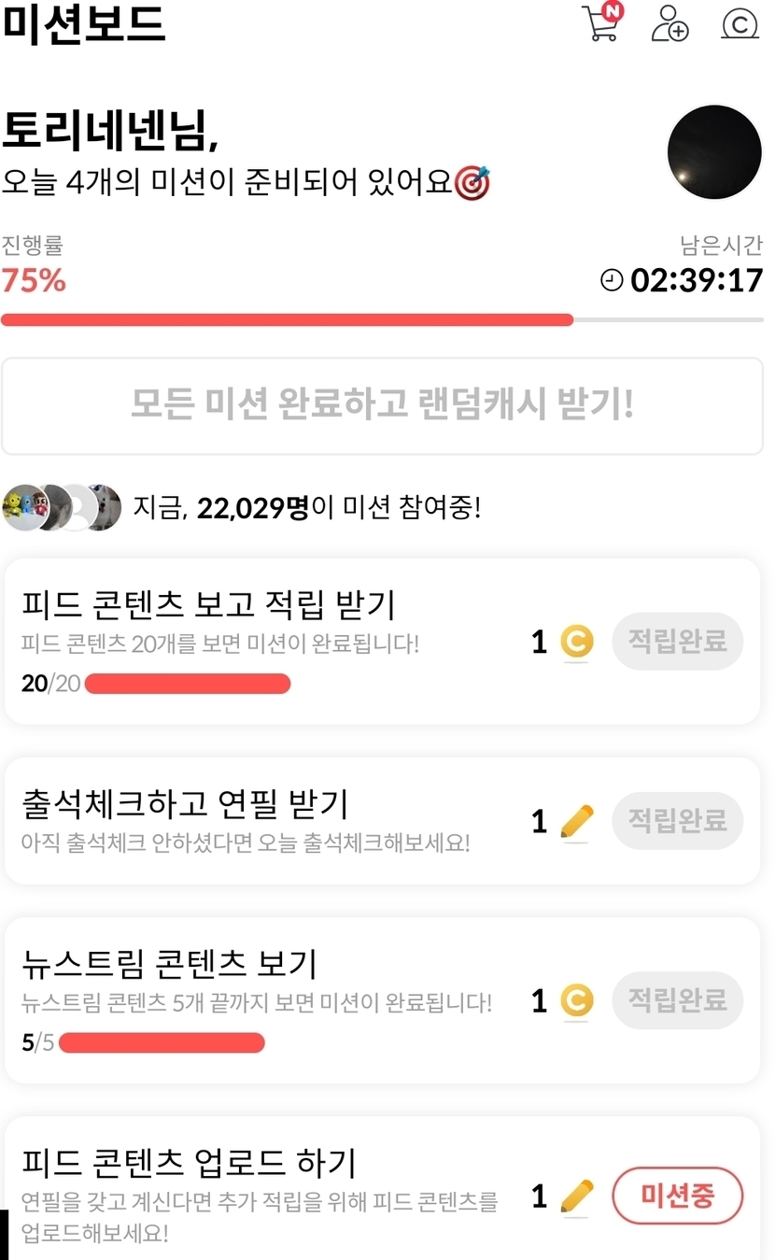Open the shopping cart icon
Screen dimensions: 775x1260
pos(600,23)
